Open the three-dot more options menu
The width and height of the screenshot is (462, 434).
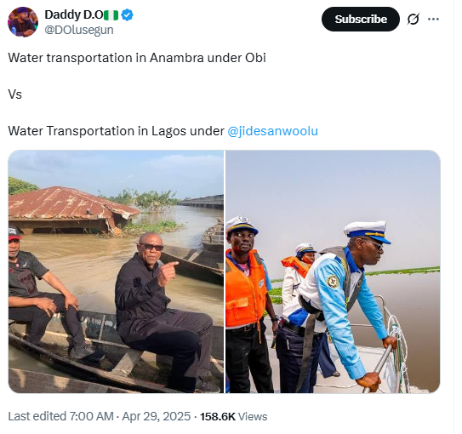433,20
